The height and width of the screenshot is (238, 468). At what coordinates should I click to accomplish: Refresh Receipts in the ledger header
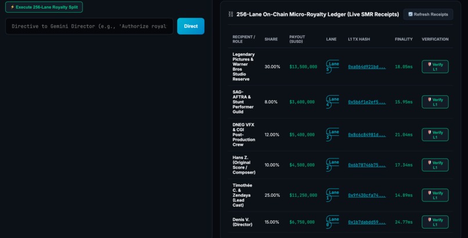(428, 15)
